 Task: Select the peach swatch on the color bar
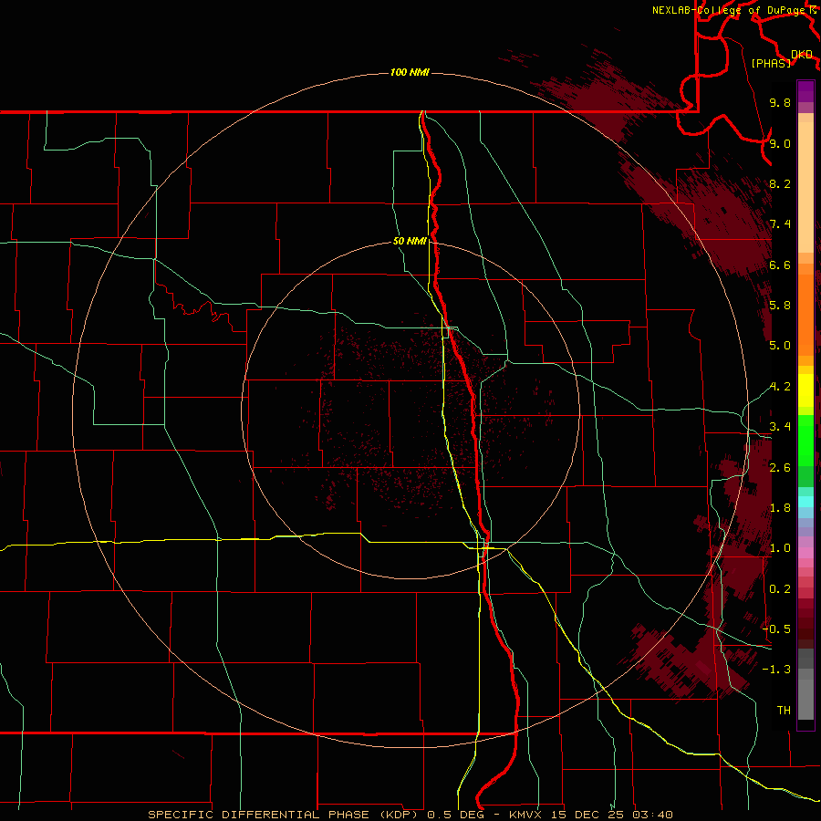click(805, 187)
